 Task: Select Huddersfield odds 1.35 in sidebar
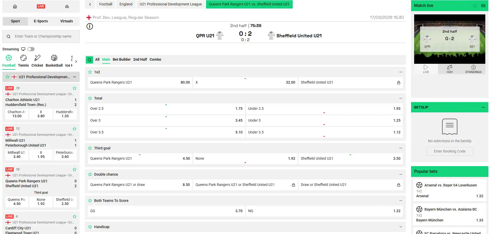(65, 114)
